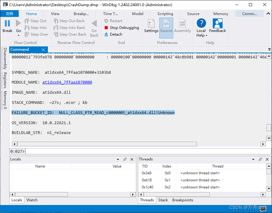Switch to the Scripting ribbon tab
This screenshot has width=272, height=213.
pos(165,14)
